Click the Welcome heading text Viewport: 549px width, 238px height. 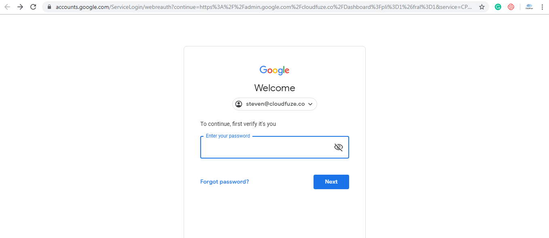coord(274,88)
